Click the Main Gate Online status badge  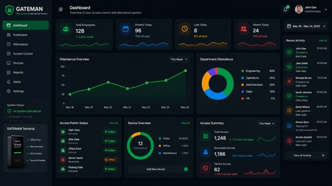click(110, 132)
